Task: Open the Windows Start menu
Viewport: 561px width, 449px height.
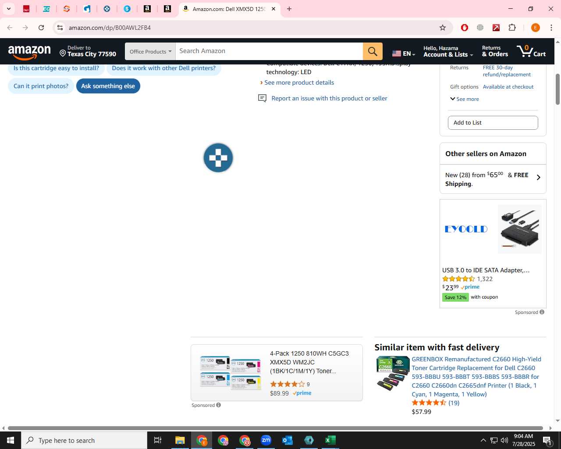Action: pos(11,440)
